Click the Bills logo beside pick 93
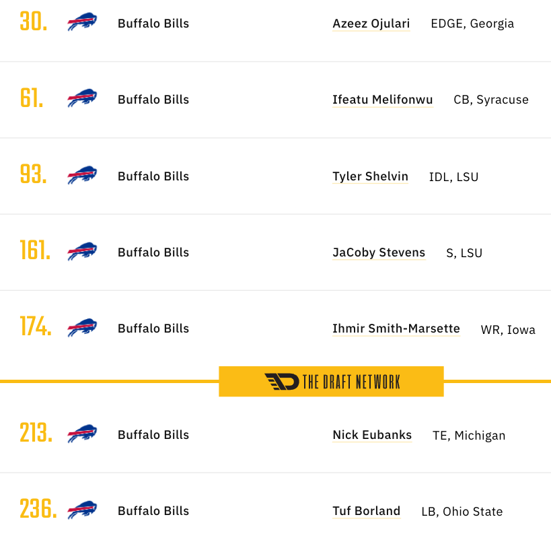This screenshot has width=551, height=546. (x=82, y=175)
